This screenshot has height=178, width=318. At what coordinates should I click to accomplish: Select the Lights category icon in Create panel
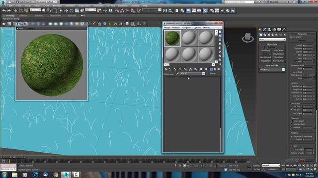[x=269, y=35]
